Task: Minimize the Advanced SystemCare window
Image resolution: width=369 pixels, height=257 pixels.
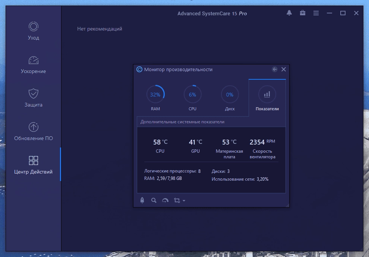Action: click(x=329, y=13)
